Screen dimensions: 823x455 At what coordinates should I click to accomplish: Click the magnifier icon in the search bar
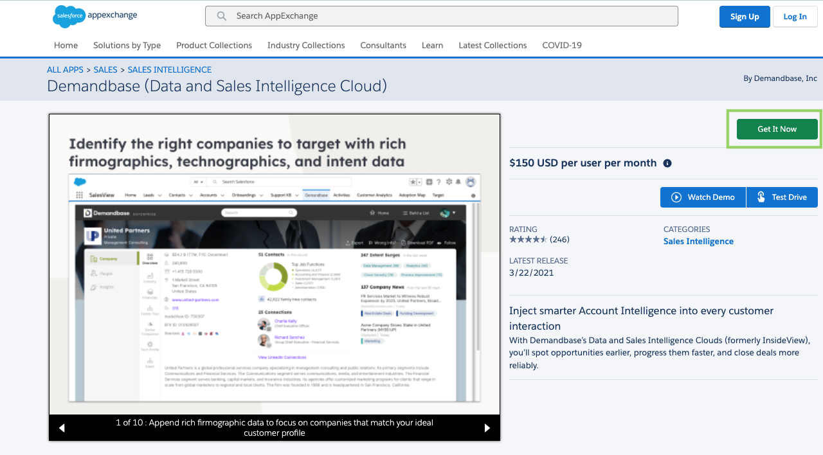pyautogui.click(x=222, y=16)
